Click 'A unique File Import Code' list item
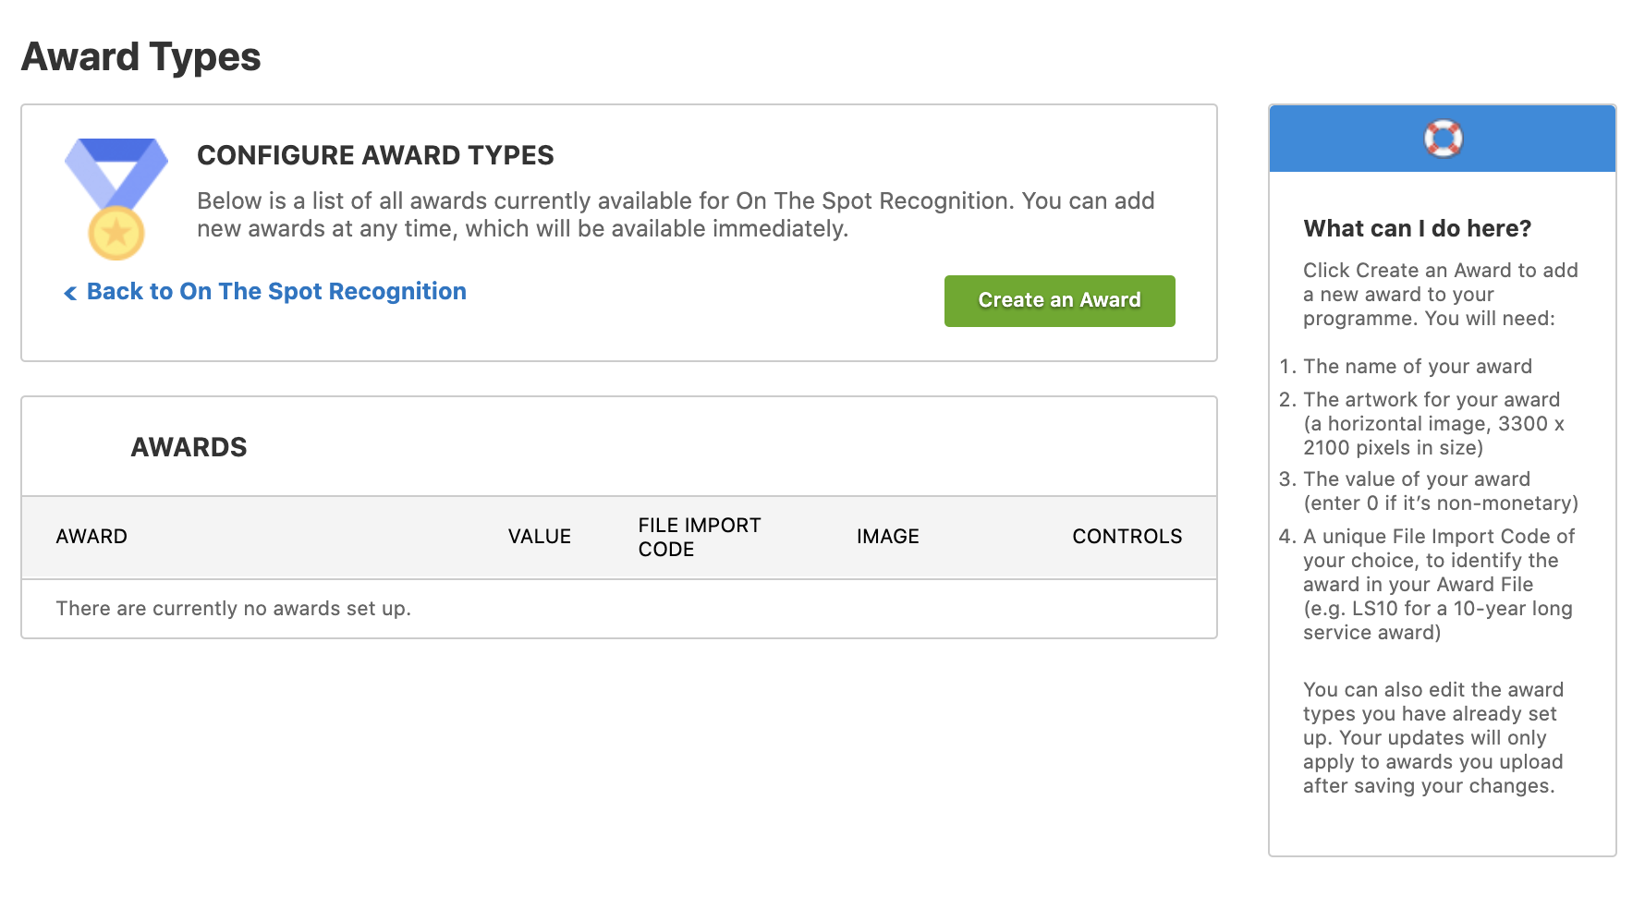This screenshot has height=909, width=1645. point(1439,585)
